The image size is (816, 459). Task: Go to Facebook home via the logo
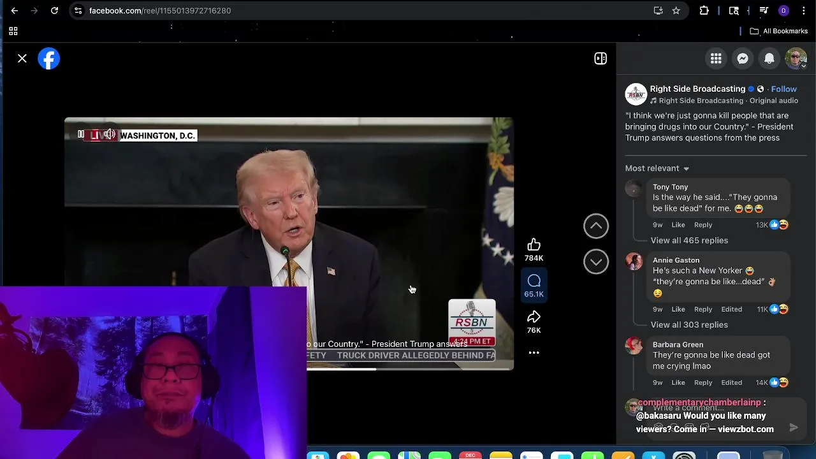[49, 59]
